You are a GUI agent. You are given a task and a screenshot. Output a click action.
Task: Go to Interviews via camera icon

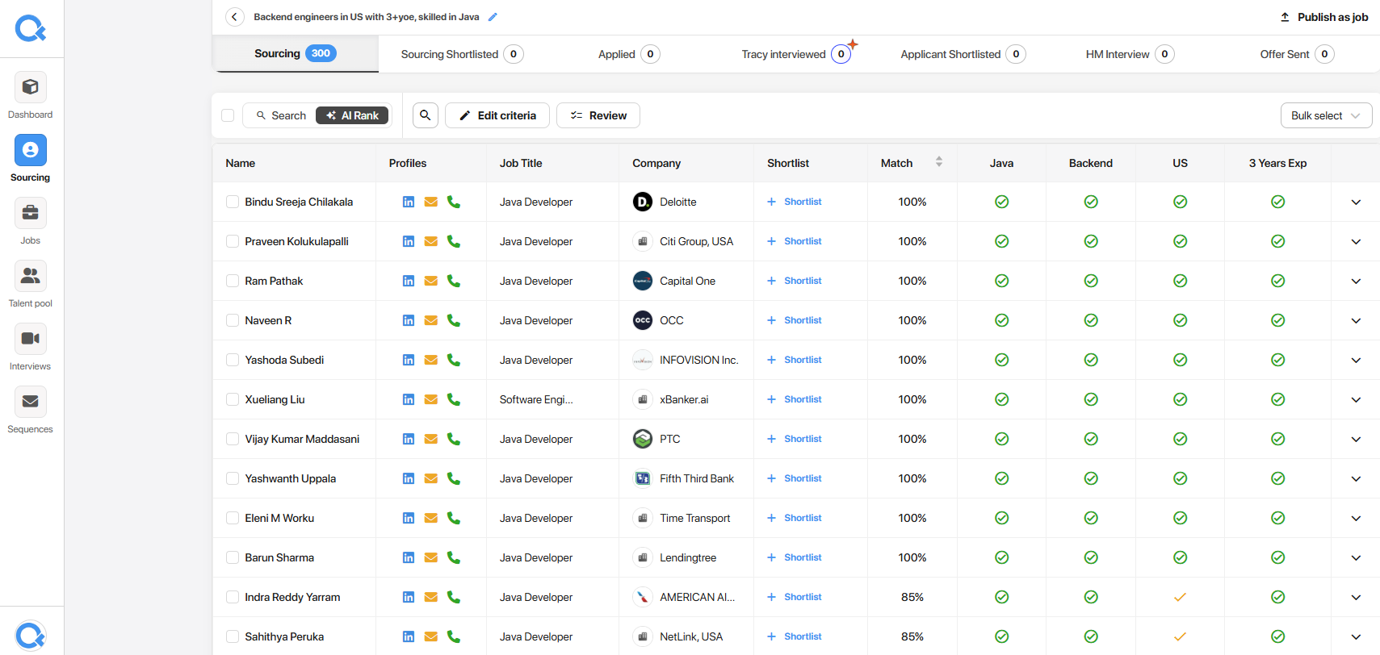coord(30,339)
